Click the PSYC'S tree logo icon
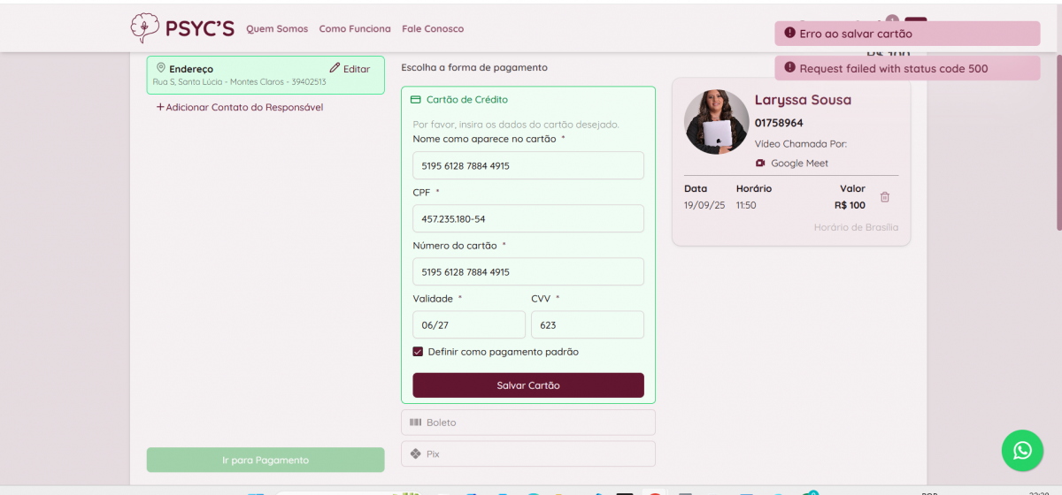Image resolution: width=1062 pixels, height=495 pixels. 143,28
